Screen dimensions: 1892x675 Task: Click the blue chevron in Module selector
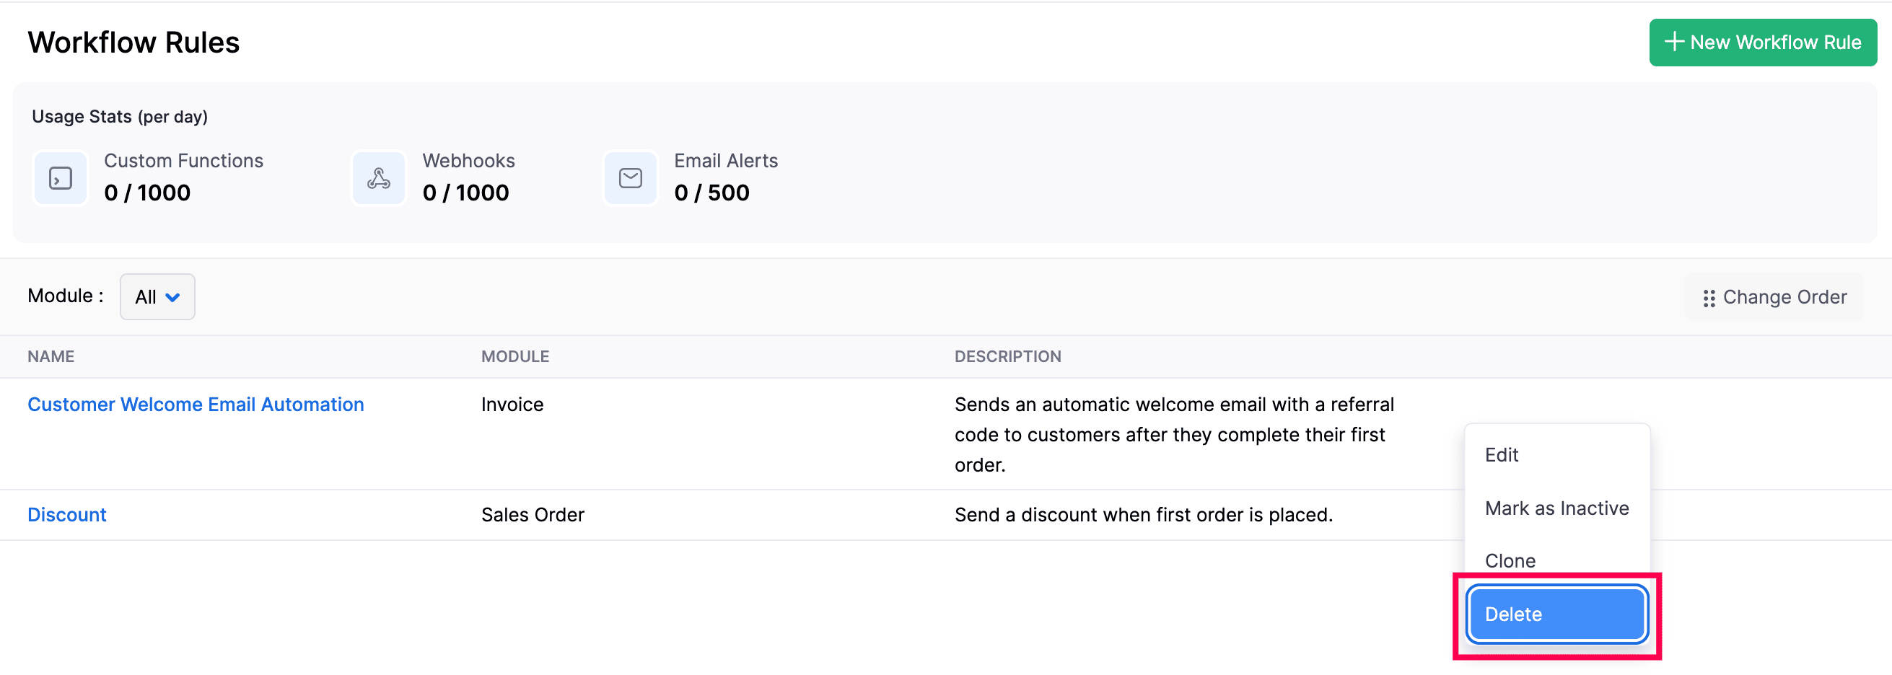pyautogui.click(x=173, y=297)
